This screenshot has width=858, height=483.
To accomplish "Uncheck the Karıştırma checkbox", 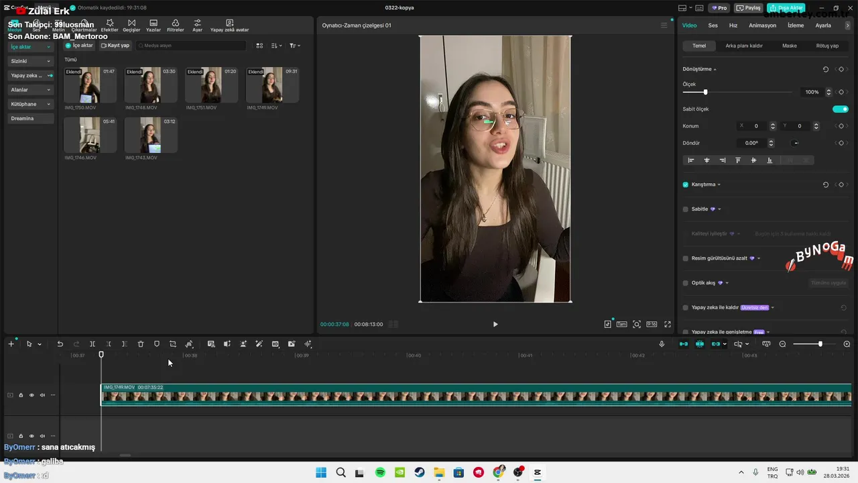I will 686,184.
